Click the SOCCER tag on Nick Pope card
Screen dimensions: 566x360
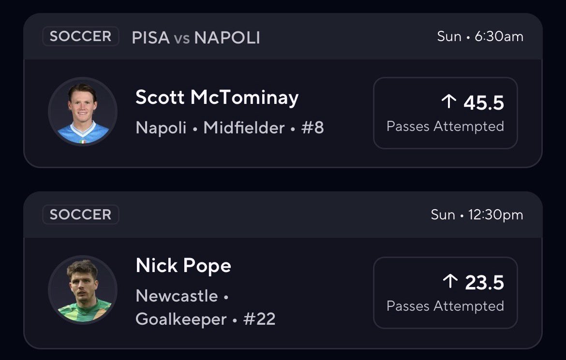[80, 215]
